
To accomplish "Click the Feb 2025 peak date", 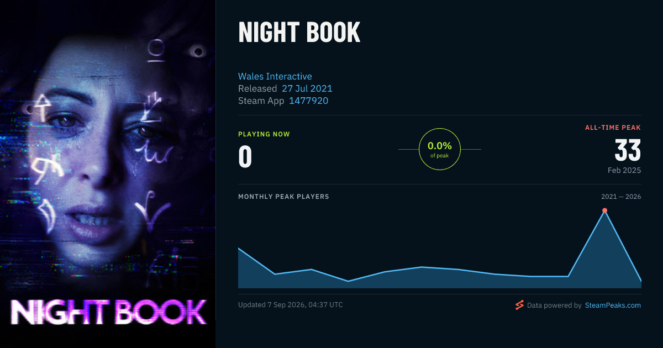I will point(624,170).
